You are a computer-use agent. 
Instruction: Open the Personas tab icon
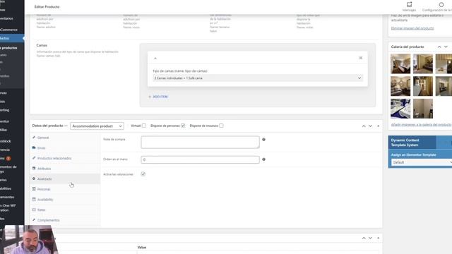click(x=34, y=189)
